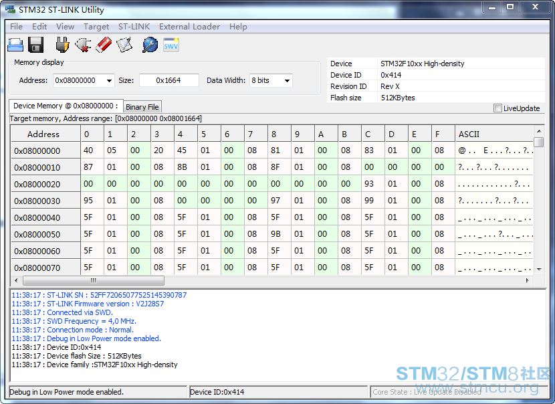
Task: Click the SWD Frequency = 4,0 MHz log line
Action: (74, 321)
